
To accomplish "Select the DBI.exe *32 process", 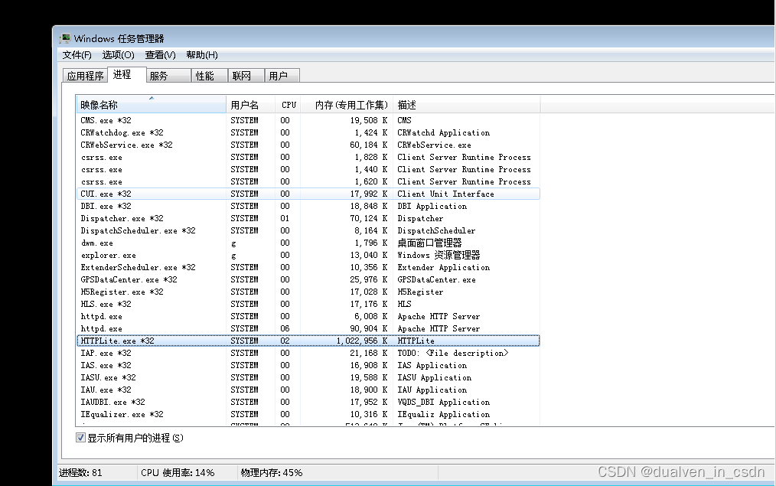I will [x=308, y=206].
